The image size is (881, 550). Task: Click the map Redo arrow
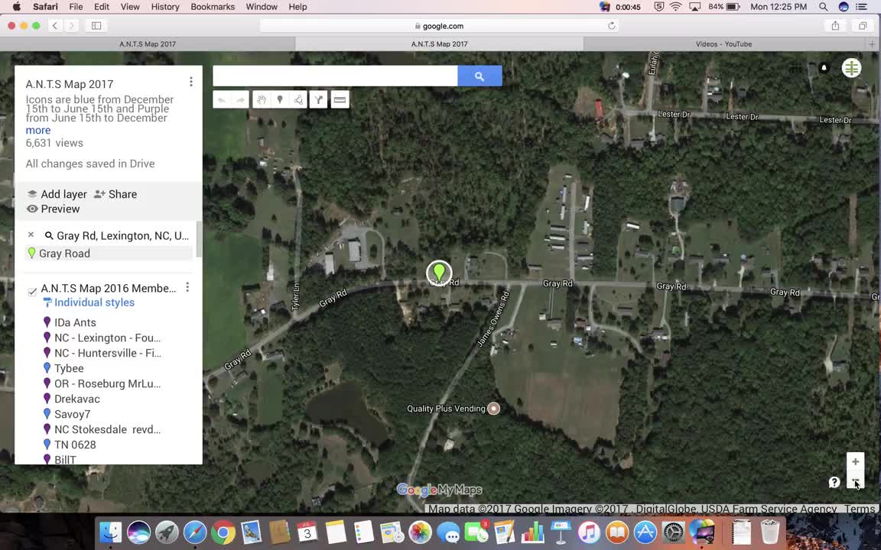click(240, 100)
